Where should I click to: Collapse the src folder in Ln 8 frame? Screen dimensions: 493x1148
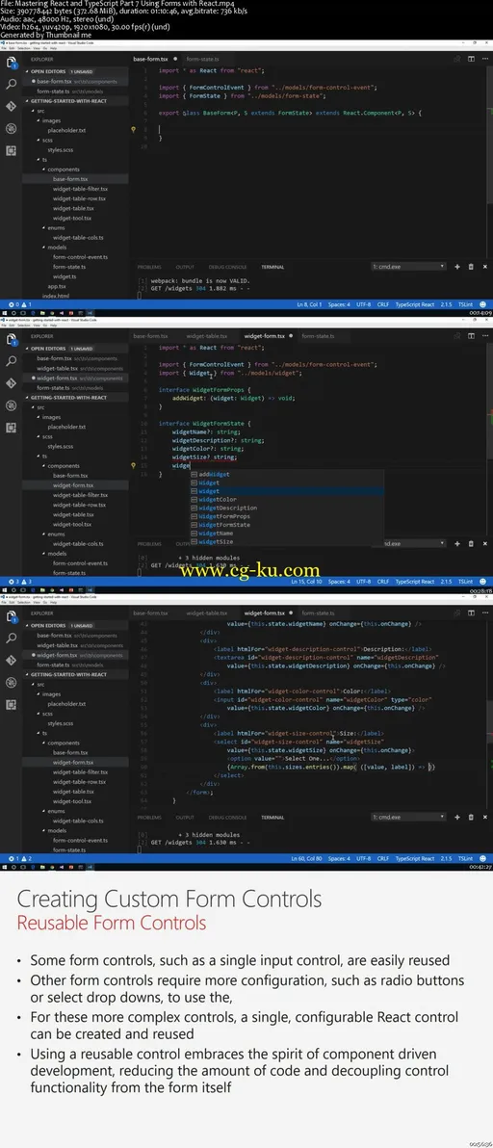point(34,111)
